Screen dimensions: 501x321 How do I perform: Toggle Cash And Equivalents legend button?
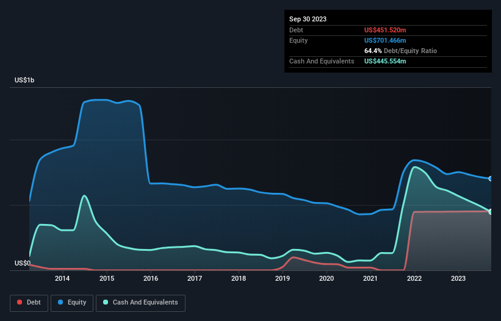pyautogui.click(x=140, y=303)
